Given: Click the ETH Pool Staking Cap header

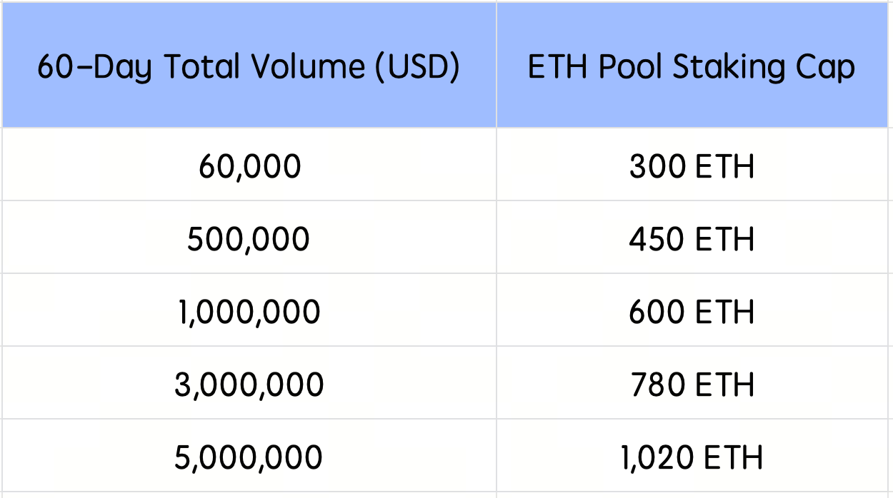Looking at the screenshot, I should pyautogui.click(x=691, y=67).
